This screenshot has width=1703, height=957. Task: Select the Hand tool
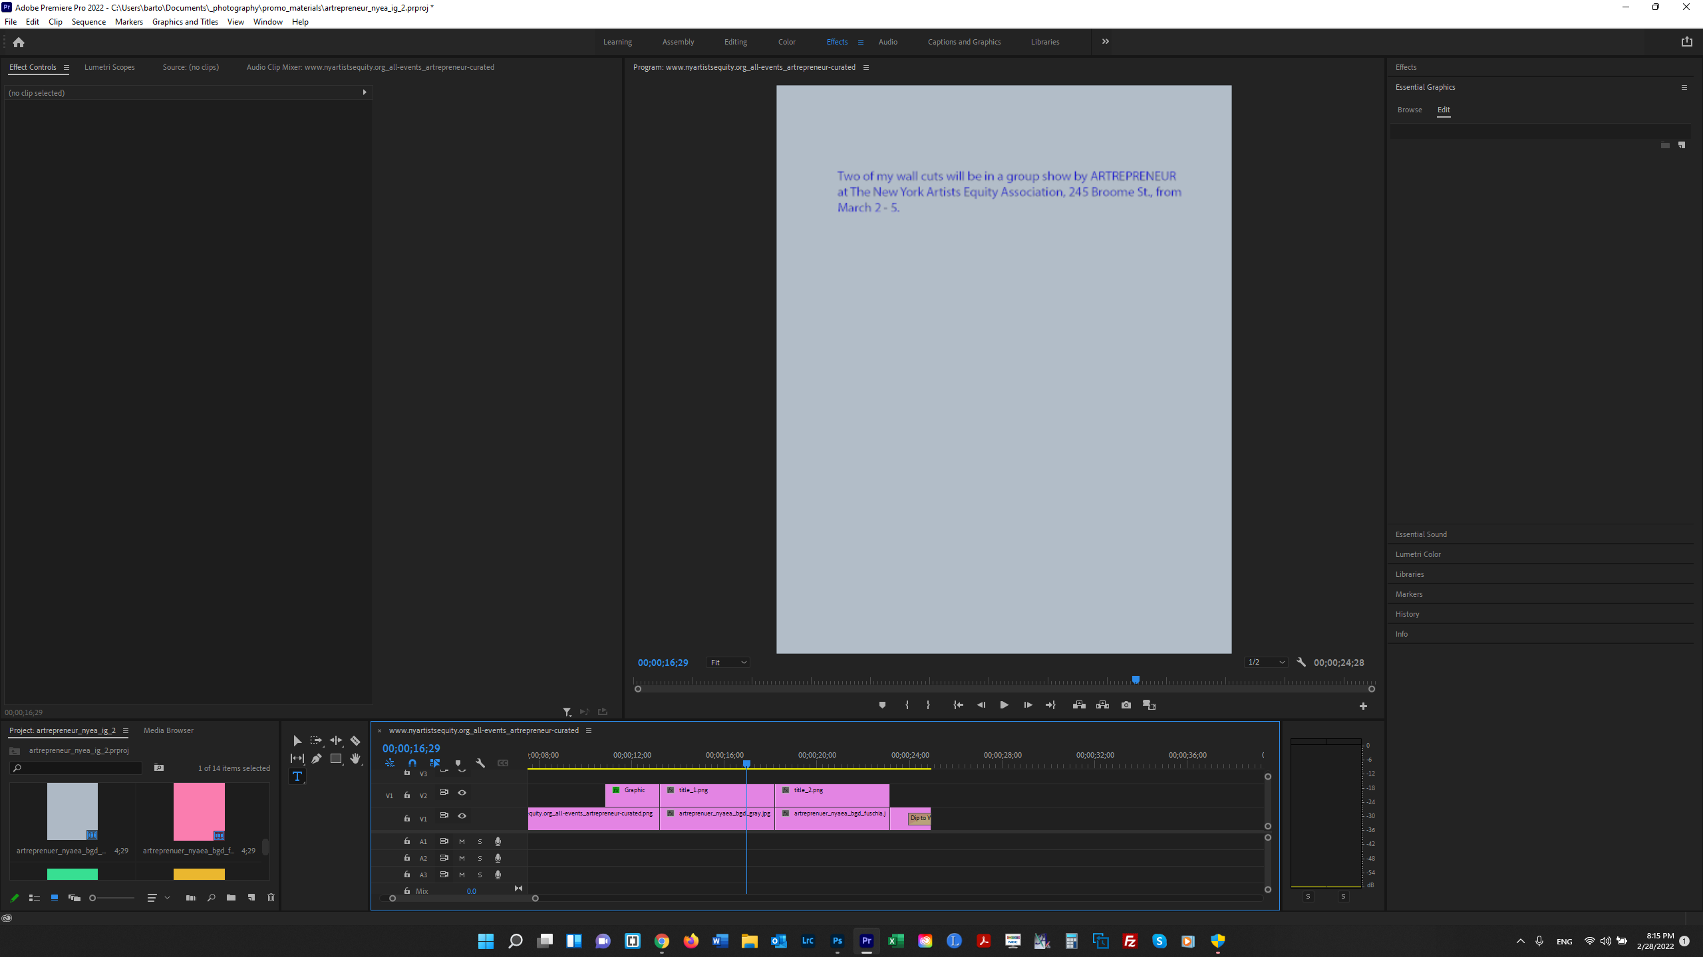(355, 758)
